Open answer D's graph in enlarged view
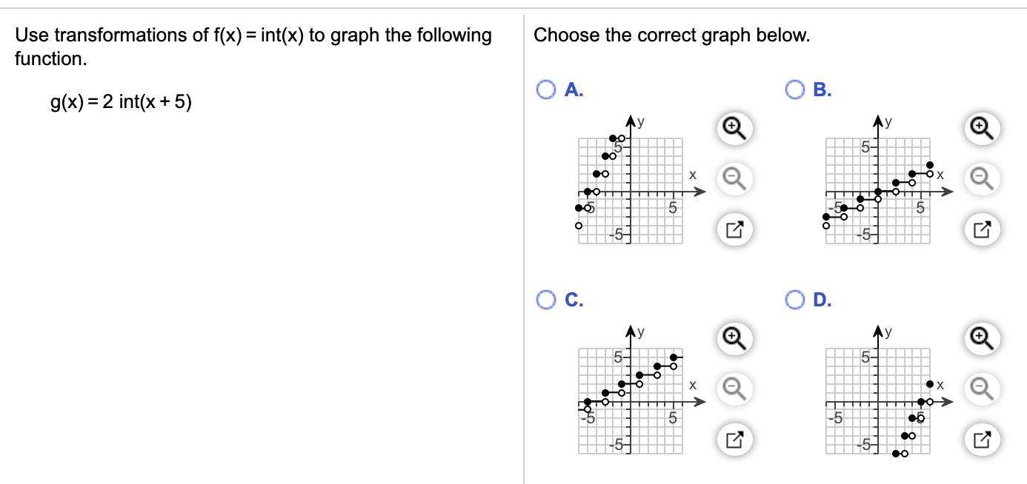This screenshot has height=484, width=1027. [981, 439]
